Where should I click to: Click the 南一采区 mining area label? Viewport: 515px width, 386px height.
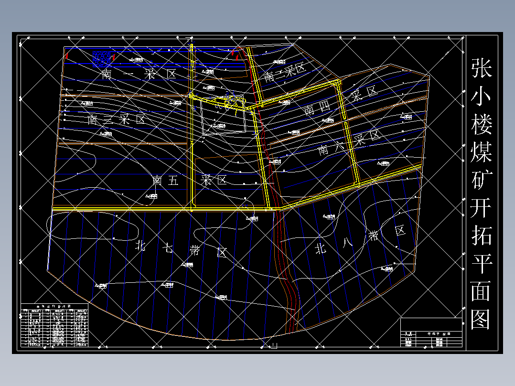139,74
